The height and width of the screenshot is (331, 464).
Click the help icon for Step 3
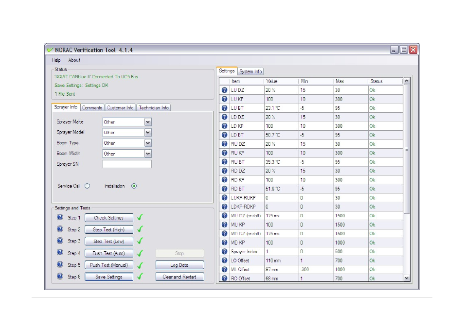tap(60, 241)
